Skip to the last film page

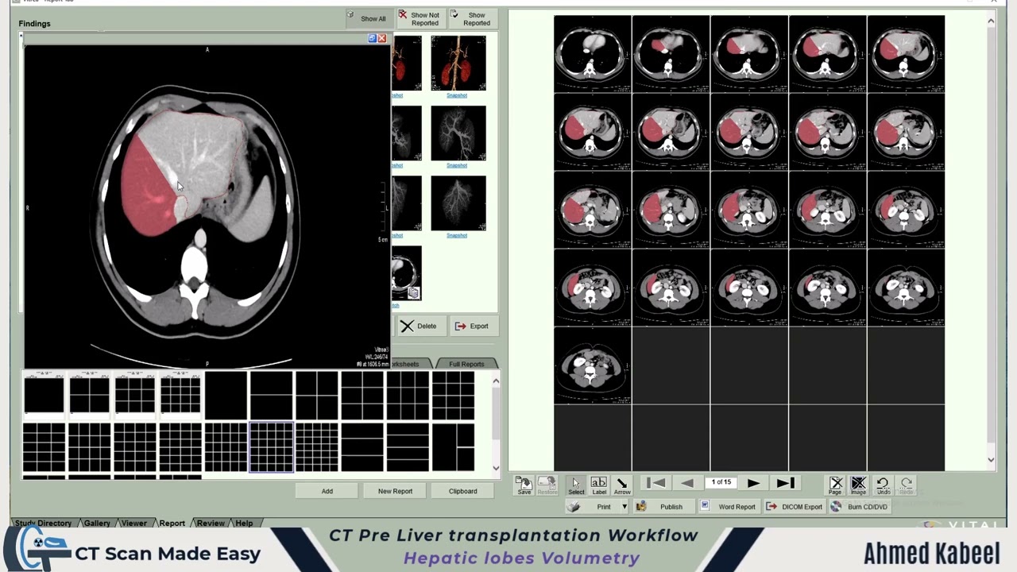[x=784, y=482]
